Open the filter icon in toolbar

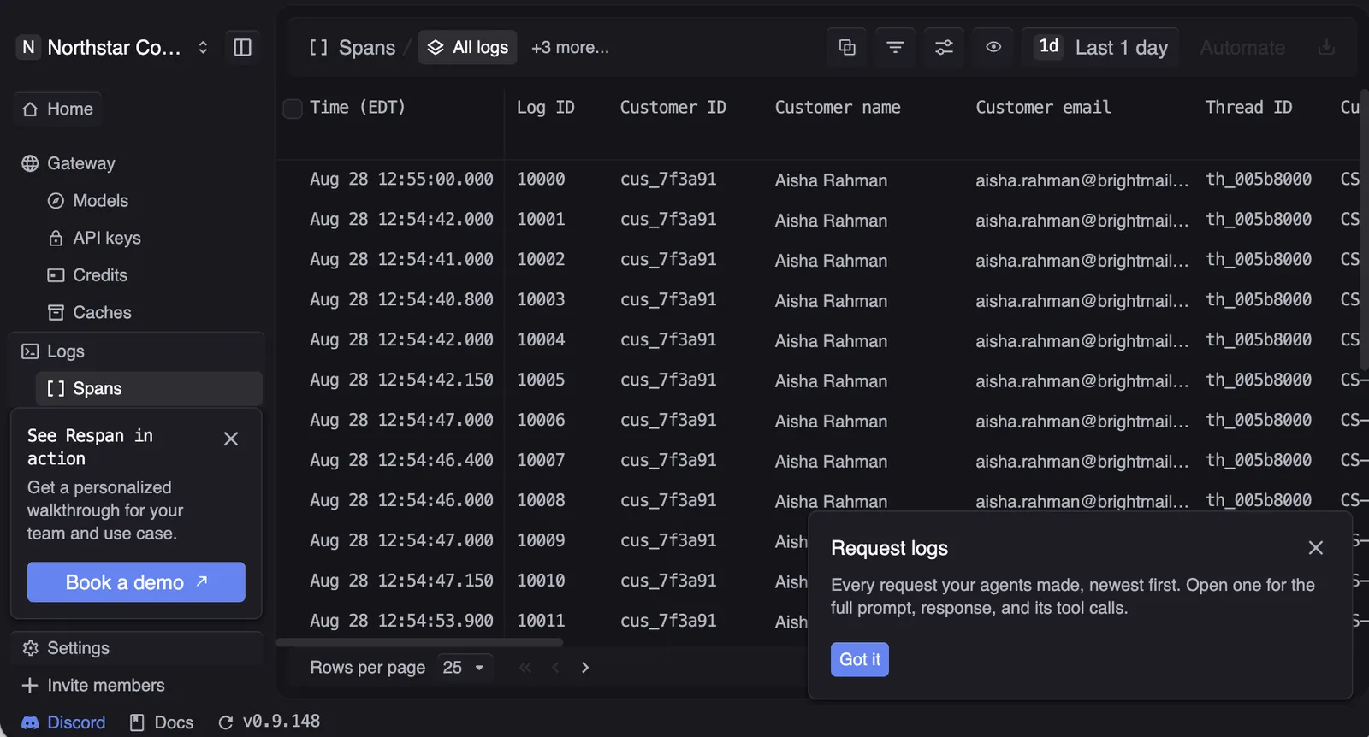895,47
